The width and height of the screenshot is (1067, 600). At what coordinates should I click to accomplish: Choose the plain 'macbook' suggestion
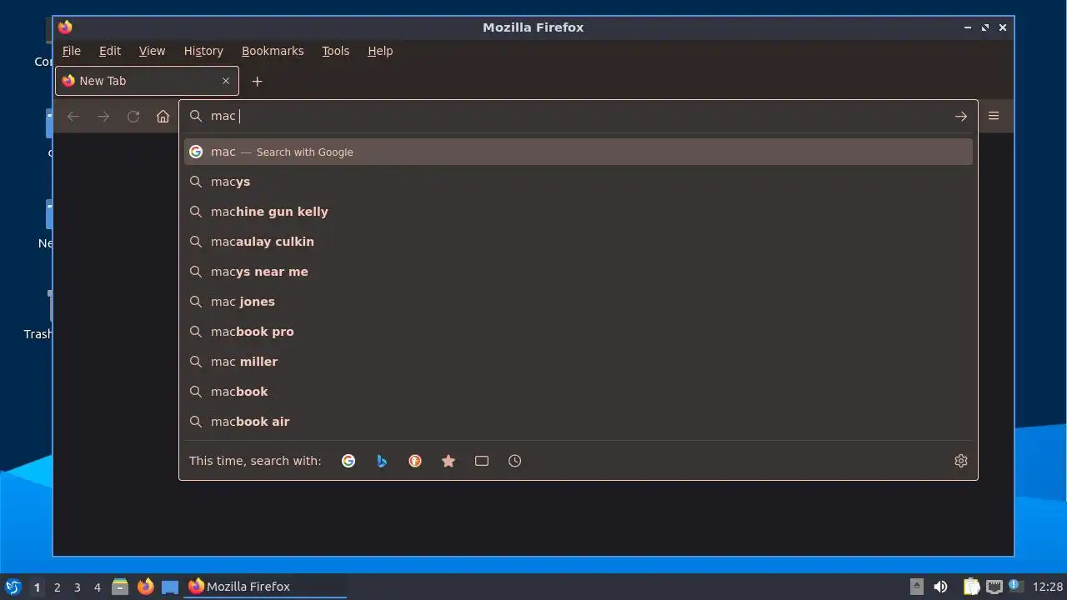(x=579, y=392)
